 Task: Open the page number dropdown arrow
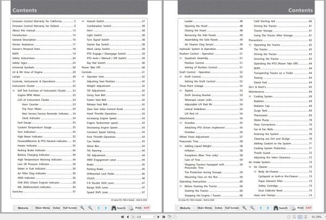pyautogui.click(x=154, y=217)
